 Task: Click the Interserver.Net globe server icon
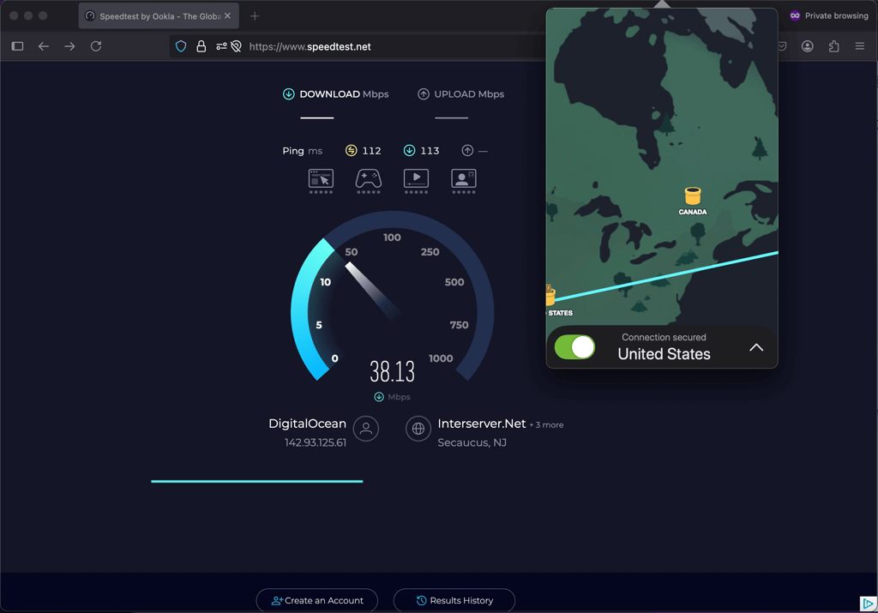418,429
